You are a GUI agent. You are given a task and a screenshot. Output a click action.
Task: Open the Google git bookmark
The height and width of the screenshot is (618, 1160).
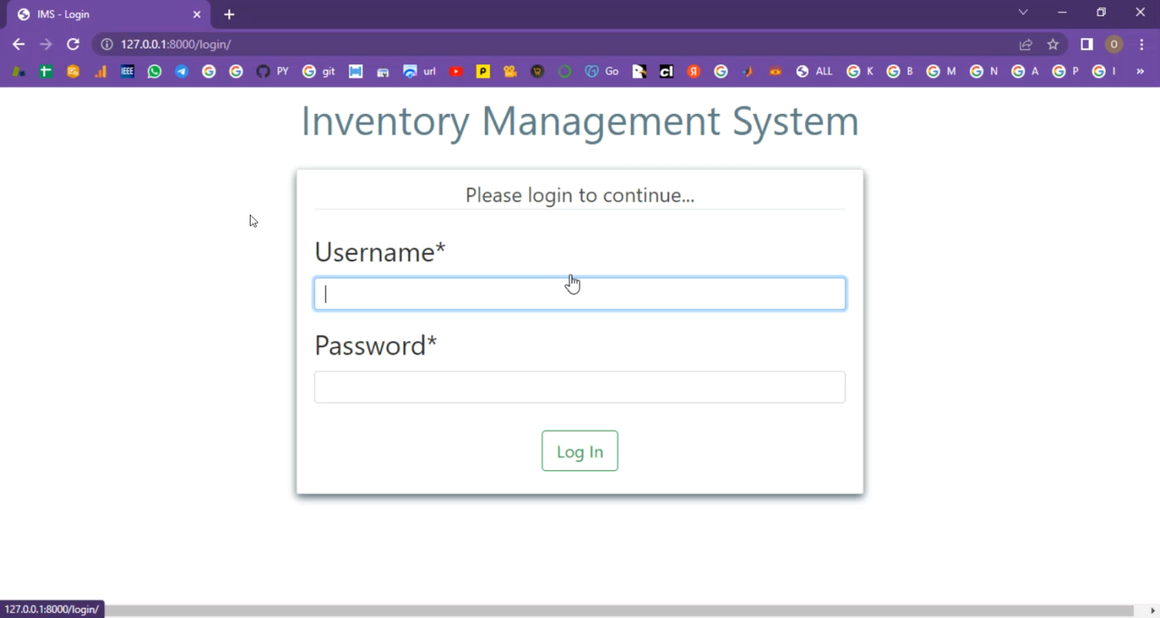coord(319,71)
